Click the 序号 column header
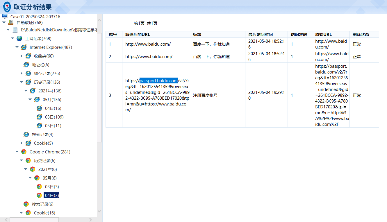Viewport: 387px width, 222px height. pos(114,34)
